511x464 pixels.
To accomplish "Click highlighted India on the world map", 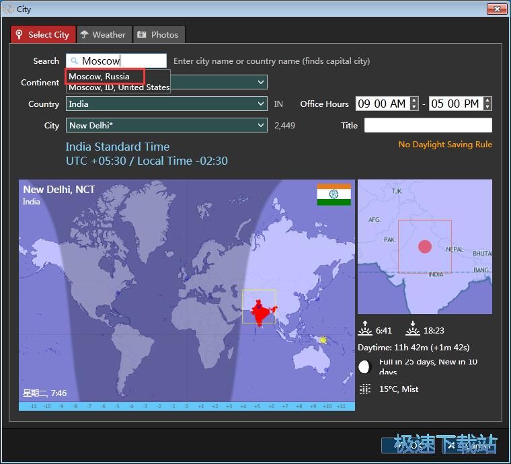I will (x=260, y=312).
